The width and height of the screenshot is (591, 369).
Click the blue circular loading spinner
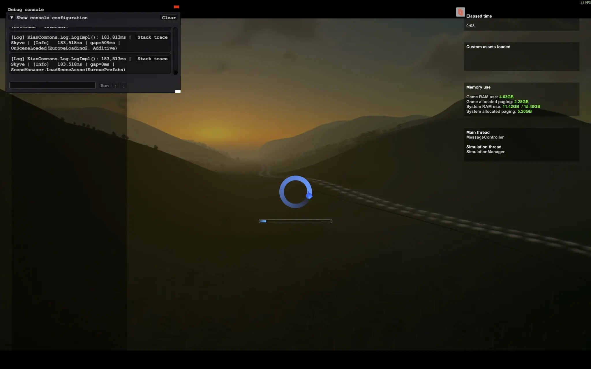pyautogui.click(x=295, y=192)
